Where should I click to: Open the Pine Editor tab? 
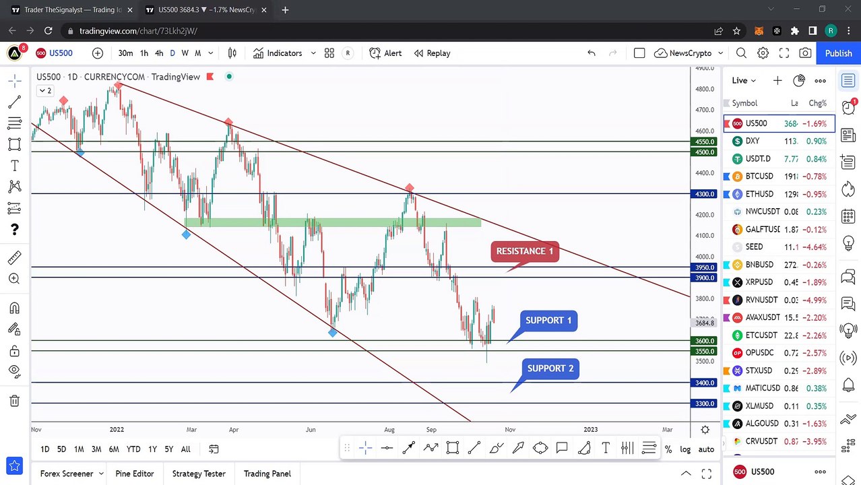[135, 474]
